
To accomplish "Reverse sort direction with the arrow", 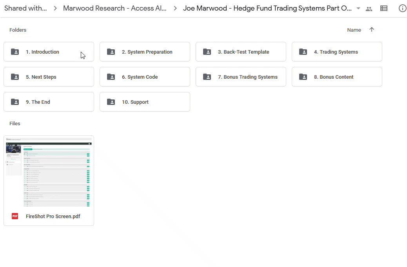I will (x=372, y=30).
